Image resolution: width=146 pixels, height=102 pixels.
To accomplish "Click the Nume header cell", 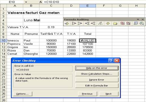I will (x=15, y=34).
